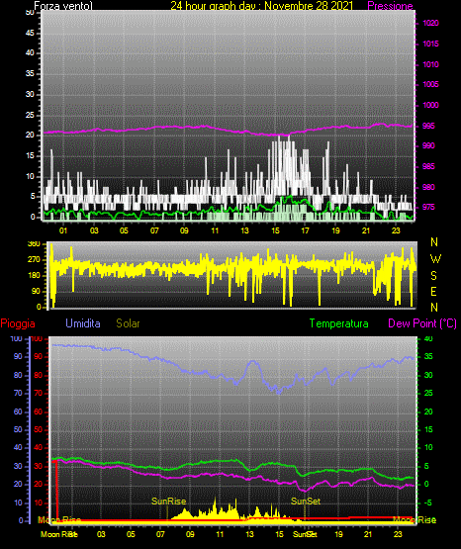
Task: Click the green -5 on temperature axis
Action: (x=428, y=503)
